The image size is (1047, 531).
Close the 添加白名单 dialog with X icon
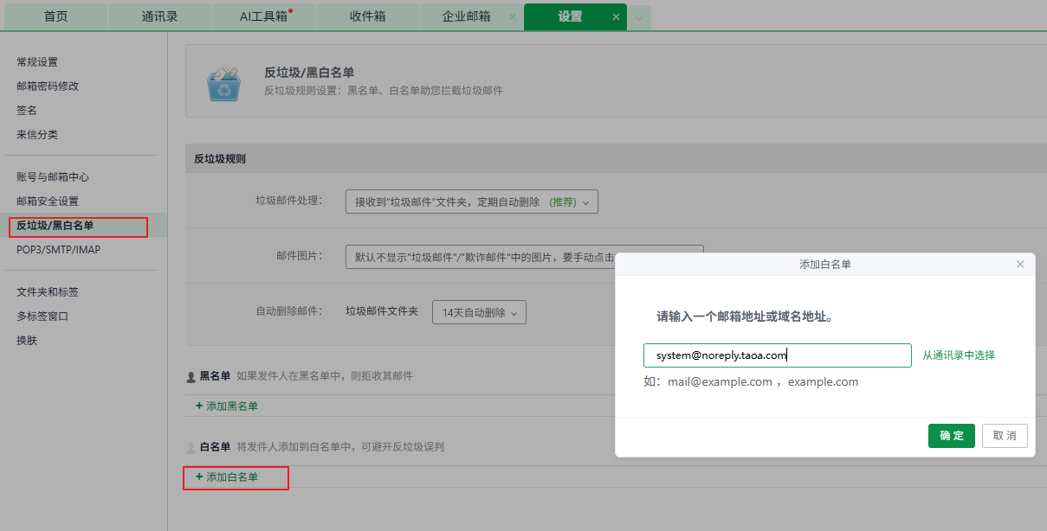pos(1020,265)
